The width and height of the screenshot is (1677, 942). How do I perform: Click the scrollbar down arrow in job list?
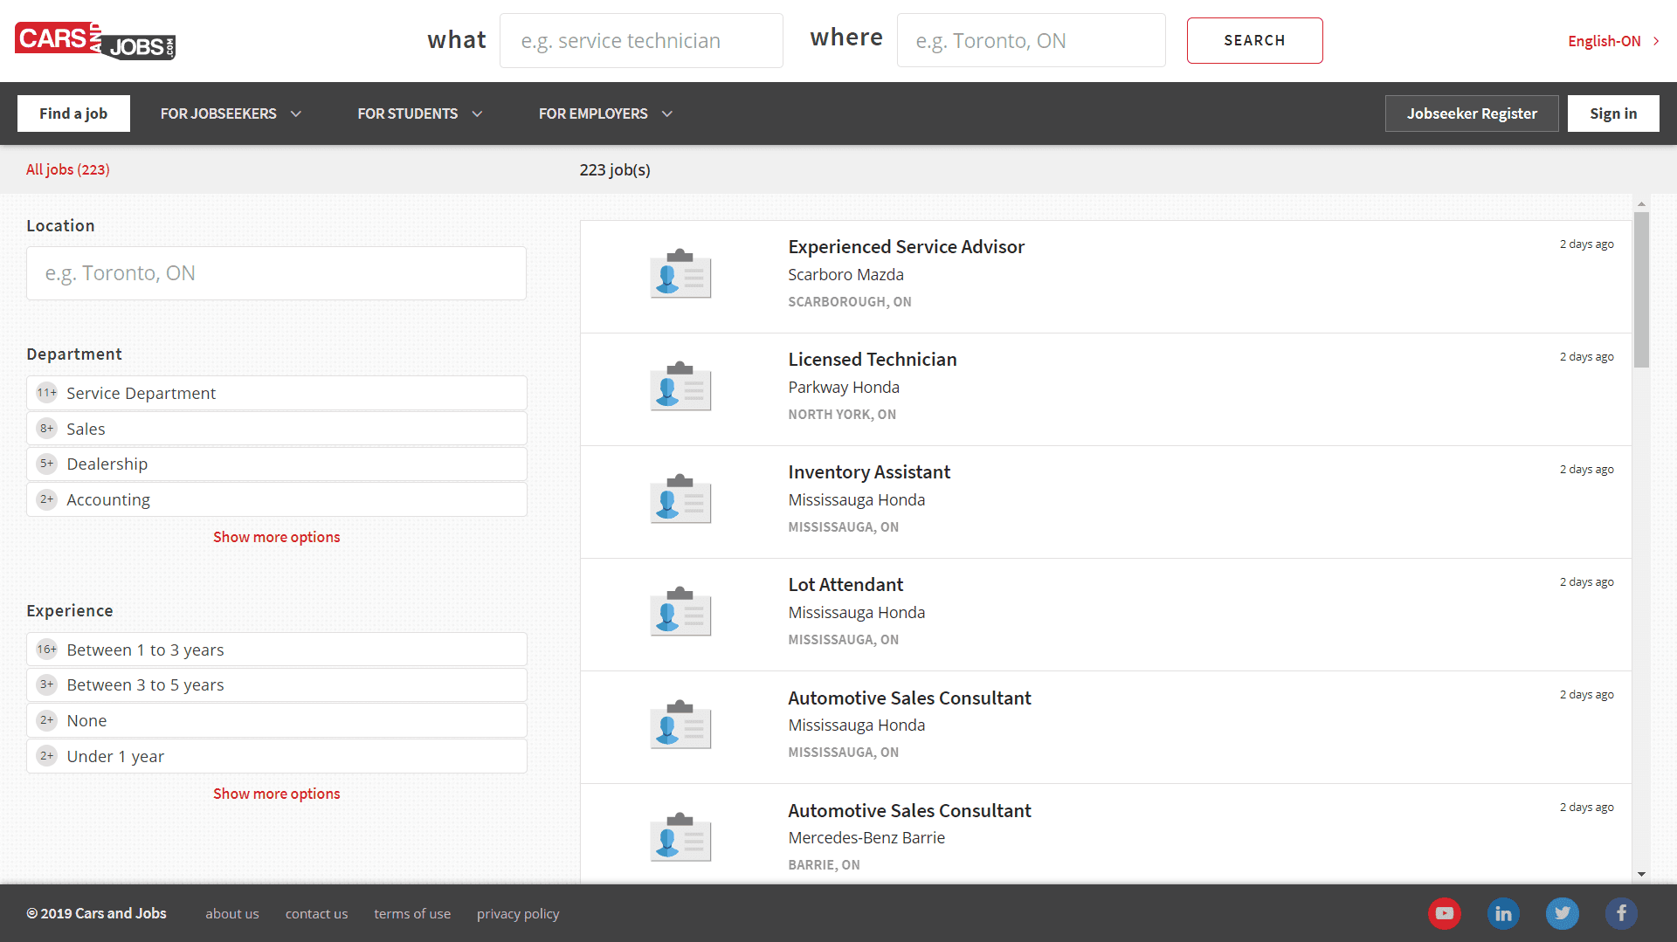point(1641,874)
